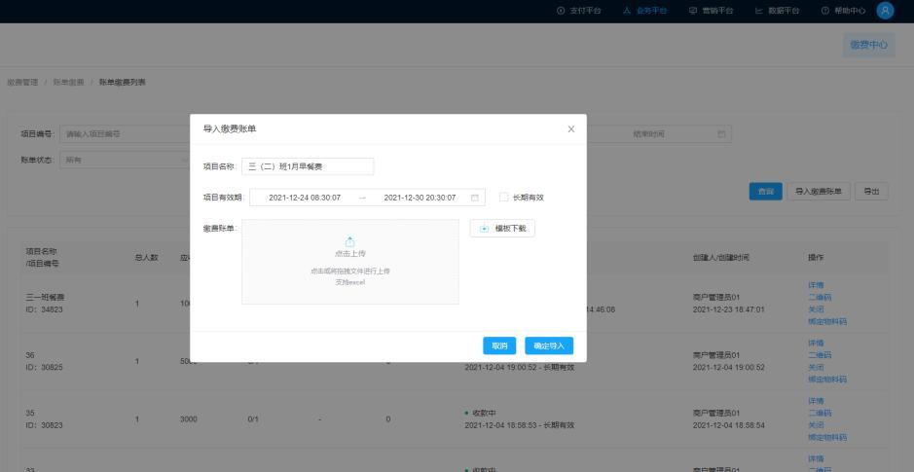Click 关闭 link in 三一班餐费 row
This screenshot has height=472, width=914.
(x=816, y=309)
